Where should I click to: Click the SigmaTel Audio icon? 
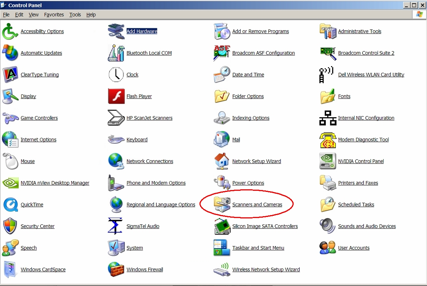point(115,226)
